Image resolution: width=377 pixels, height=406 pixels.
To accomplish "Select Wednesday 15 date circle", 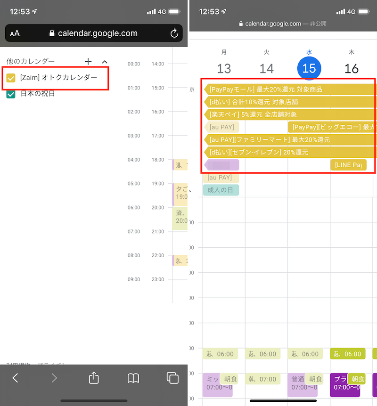I will coord(309,69).
